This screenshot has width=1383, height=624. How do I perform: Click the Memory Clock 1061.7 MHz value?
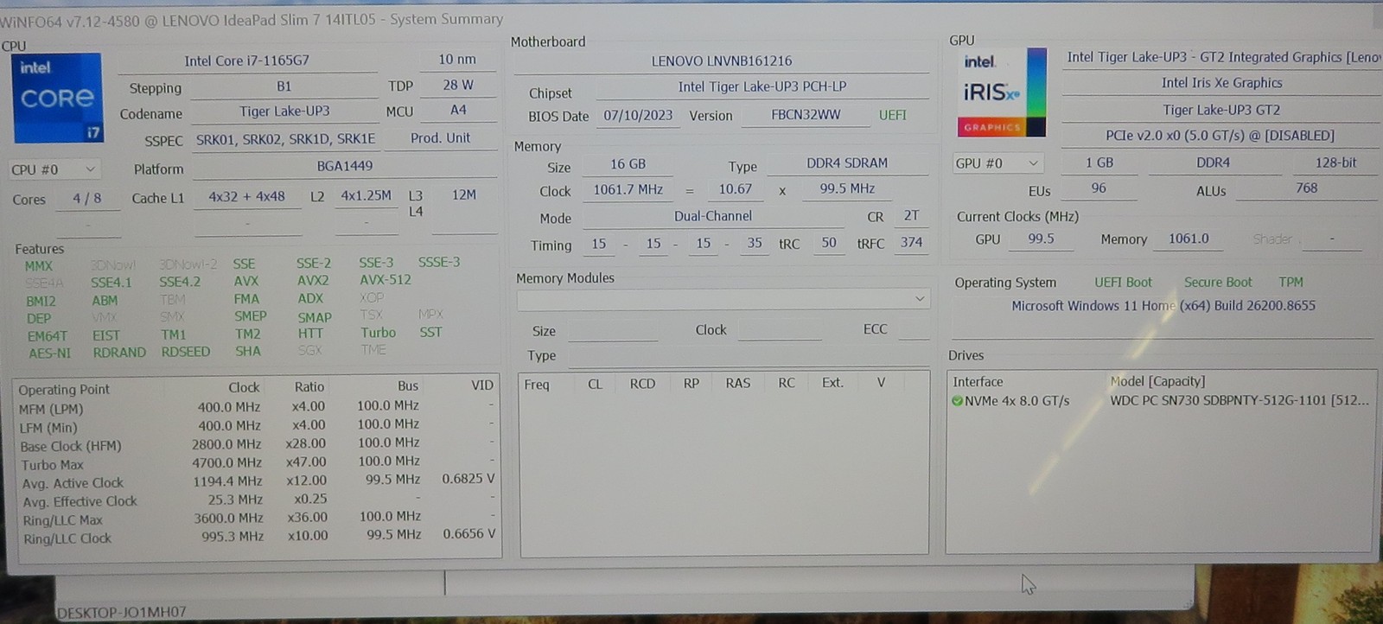click(x=628, y=190)
